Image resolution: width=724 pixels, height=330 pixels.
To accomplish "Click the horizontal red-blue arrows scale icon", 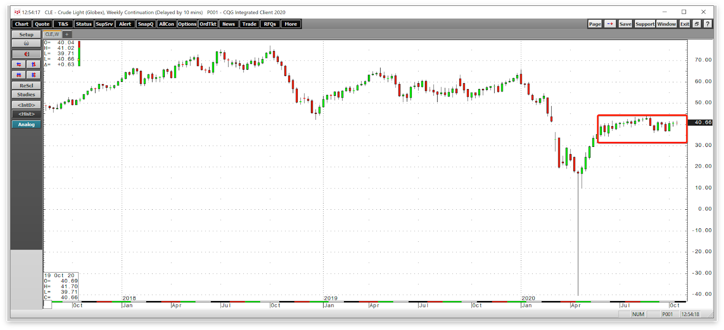I will (x=19, y=64).
